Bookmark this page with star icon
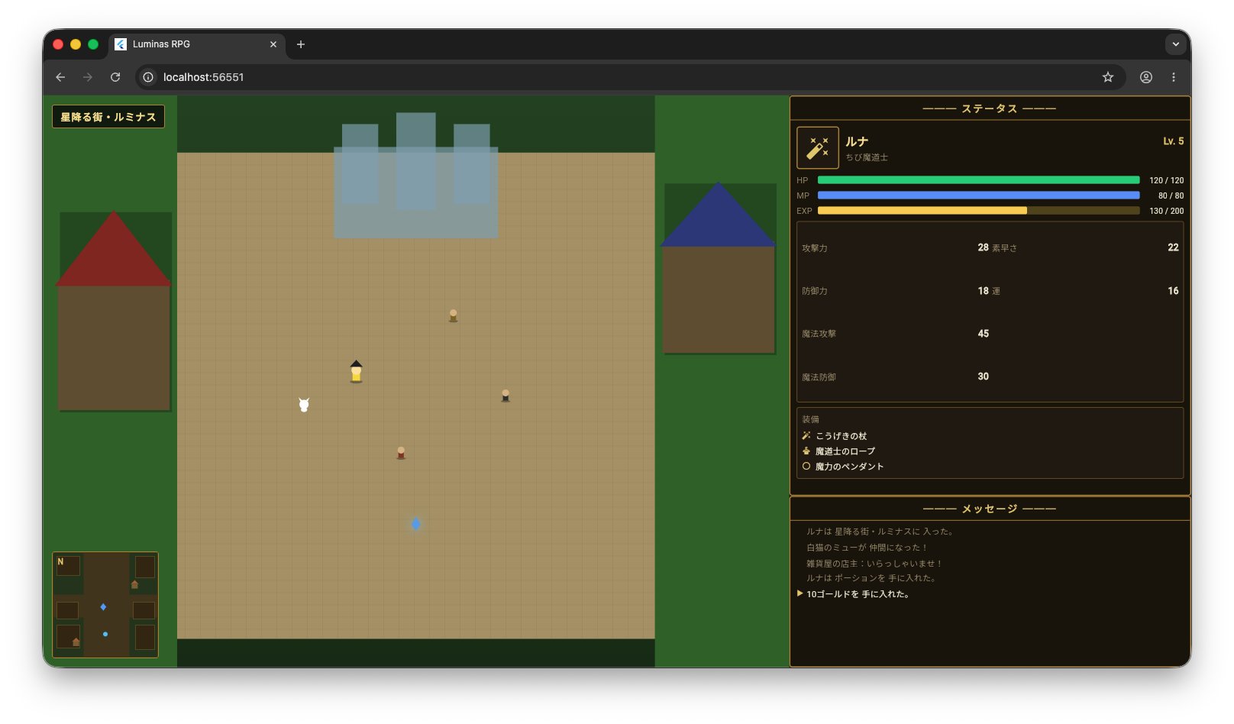 pyautogui.click(x=1108, y=77)
